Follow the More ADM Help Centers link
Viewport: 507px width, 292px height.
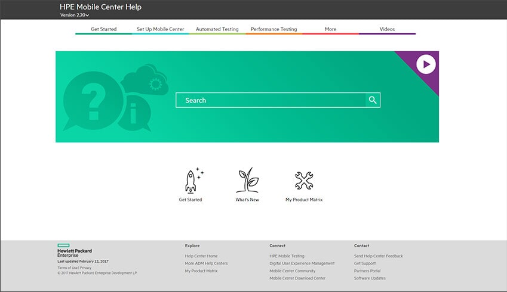point(206,263)
